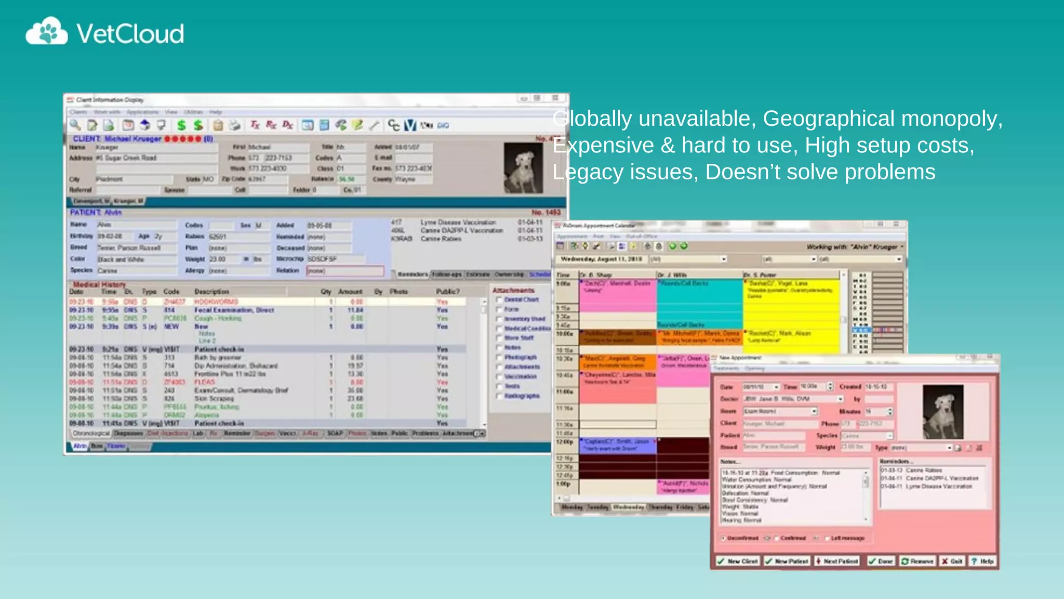
Task: Enable the Photograph attachment checkbox
Action: 499,358
